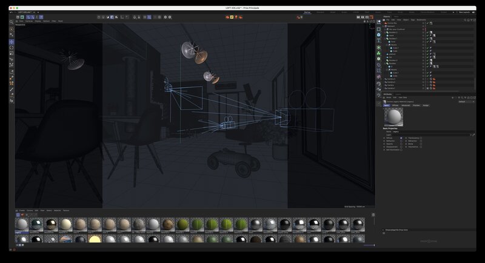Image resolution: width=485 pixels, height=263 pixels.
Task: Open the Cameras menu in viewport
Action: point(28,21)
